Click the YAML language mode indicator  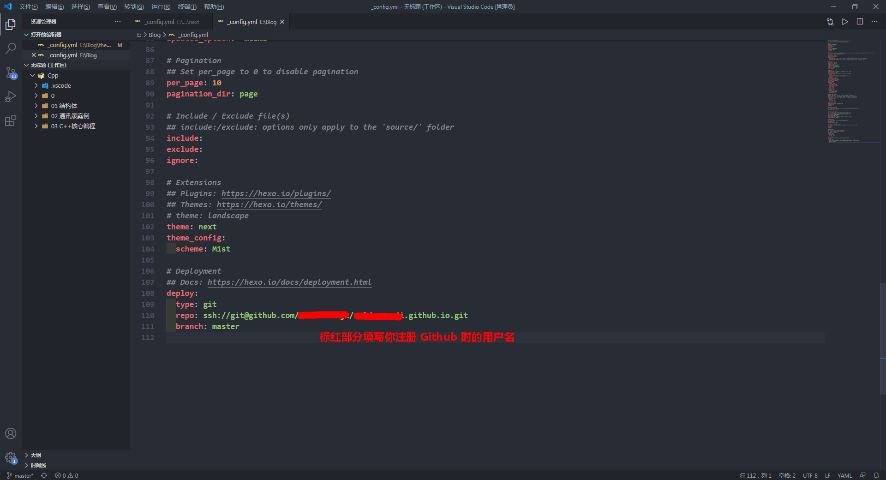pos(844,475)
